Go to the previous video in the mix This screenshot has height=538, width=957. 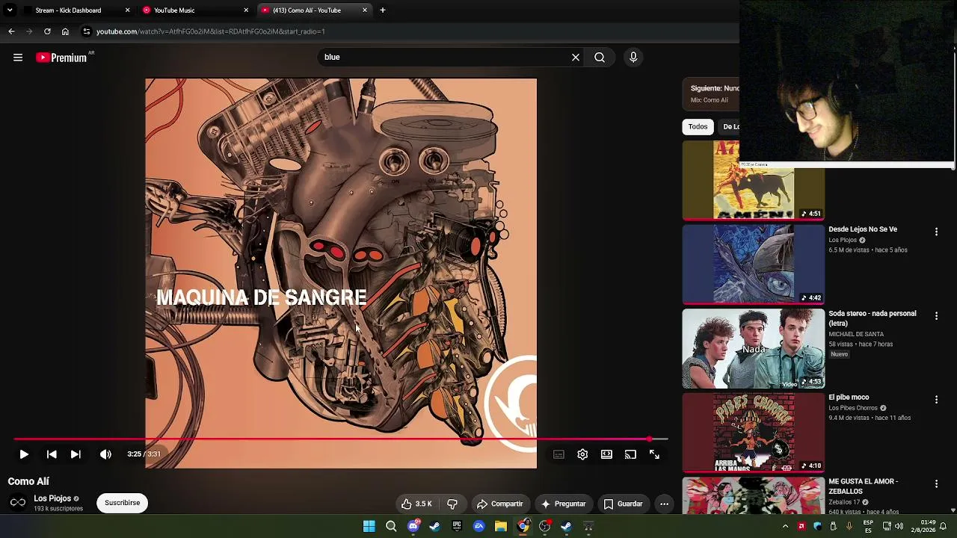click(x=52, y=454)
